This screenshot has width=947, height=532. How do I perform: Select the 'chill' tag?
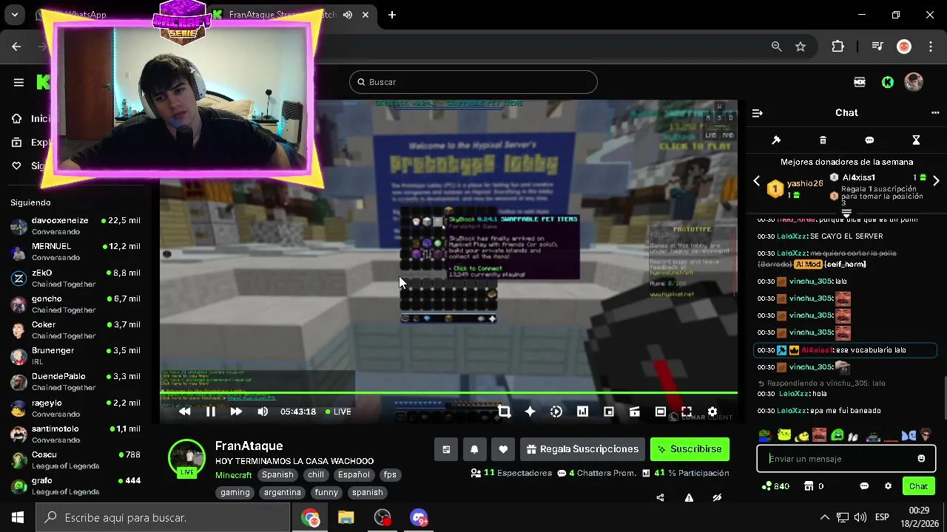coord(316,475)
